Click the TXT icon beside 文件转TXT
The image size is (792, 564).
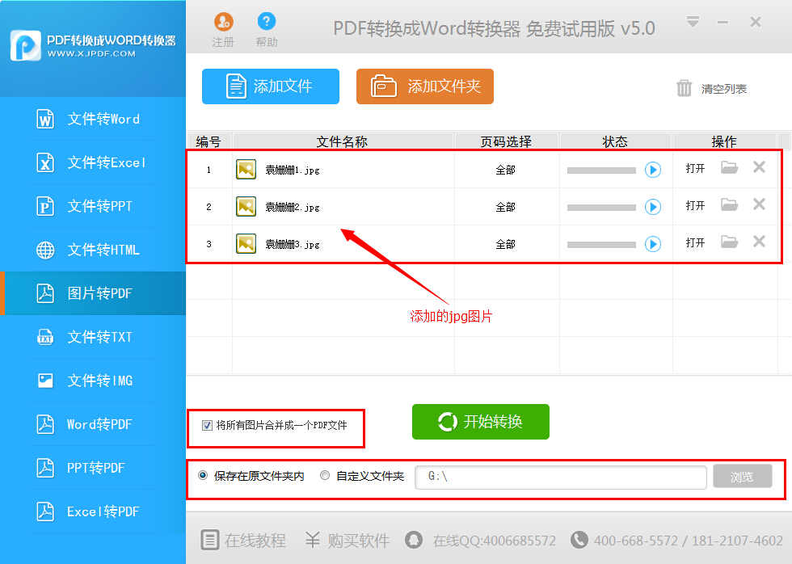click(x=45, y=337)
